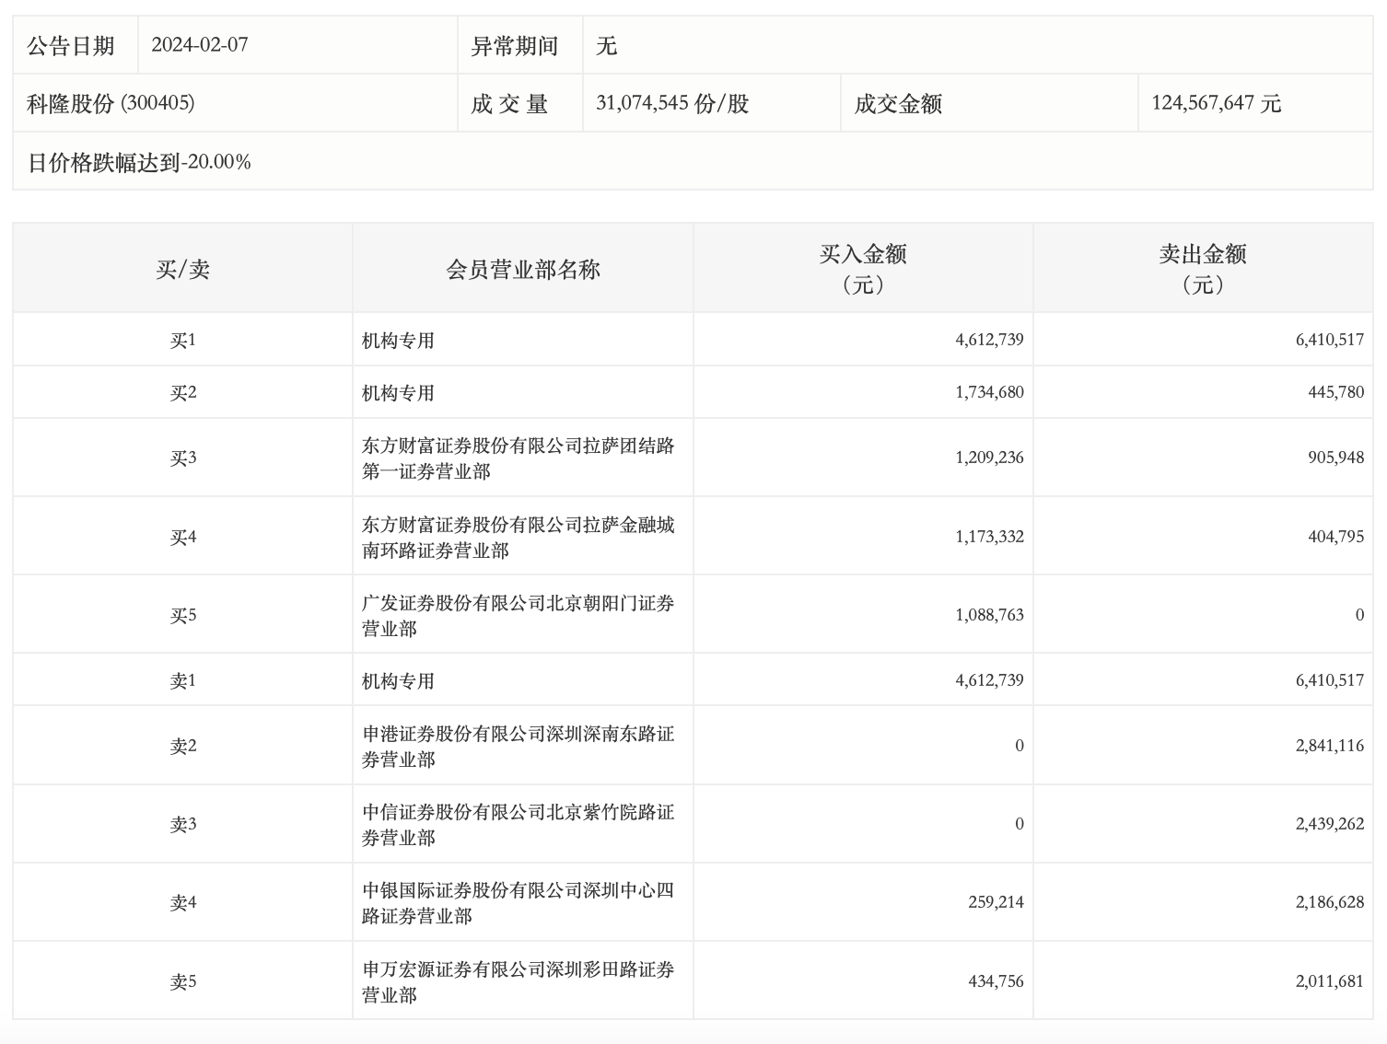Click 机构专用 in the 买2 row
The height and width of the screenshot is (1044, 1387).
click(398, 393)
